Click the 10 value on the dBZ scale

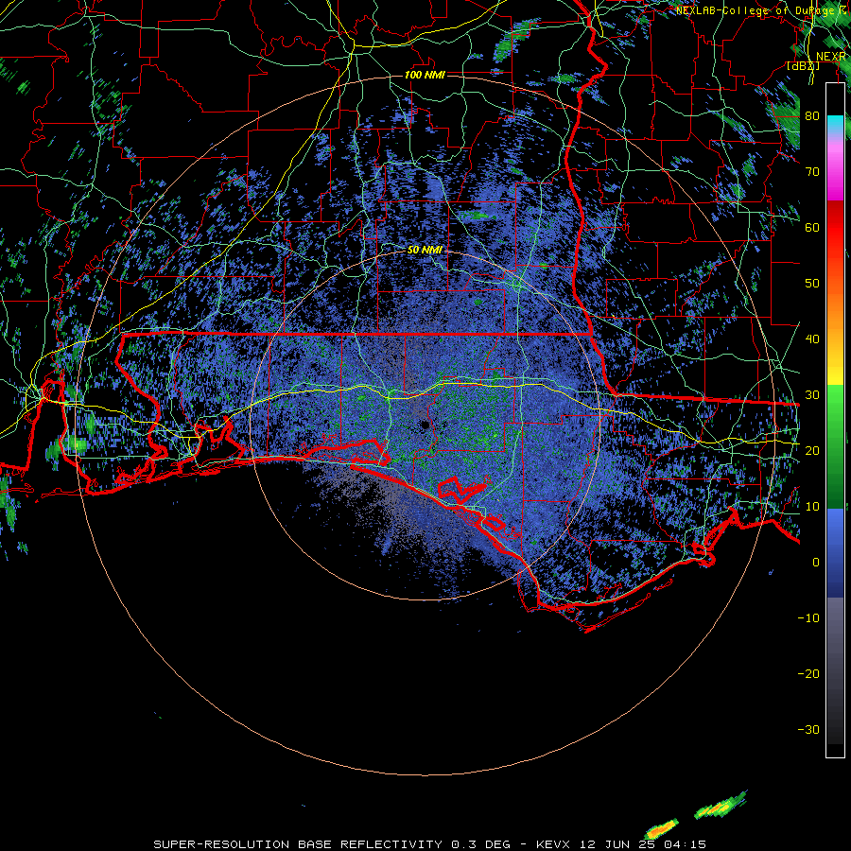[812, 507]
